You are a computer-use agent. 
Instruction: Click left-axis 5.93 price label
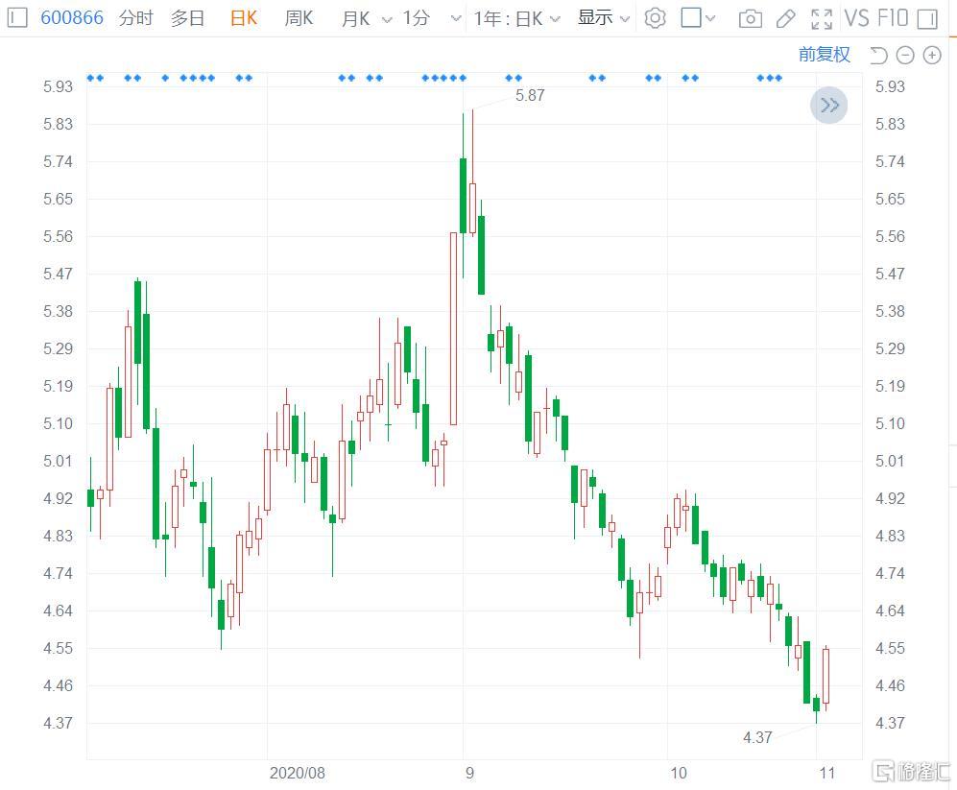[58, 86]
